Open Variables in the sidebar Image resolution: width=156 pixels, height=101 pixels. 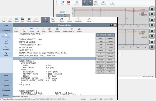coord(6,48)
